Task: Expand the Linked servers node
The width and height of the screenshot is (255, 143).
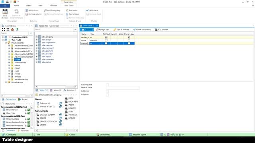Action: [x=6, y=82]
